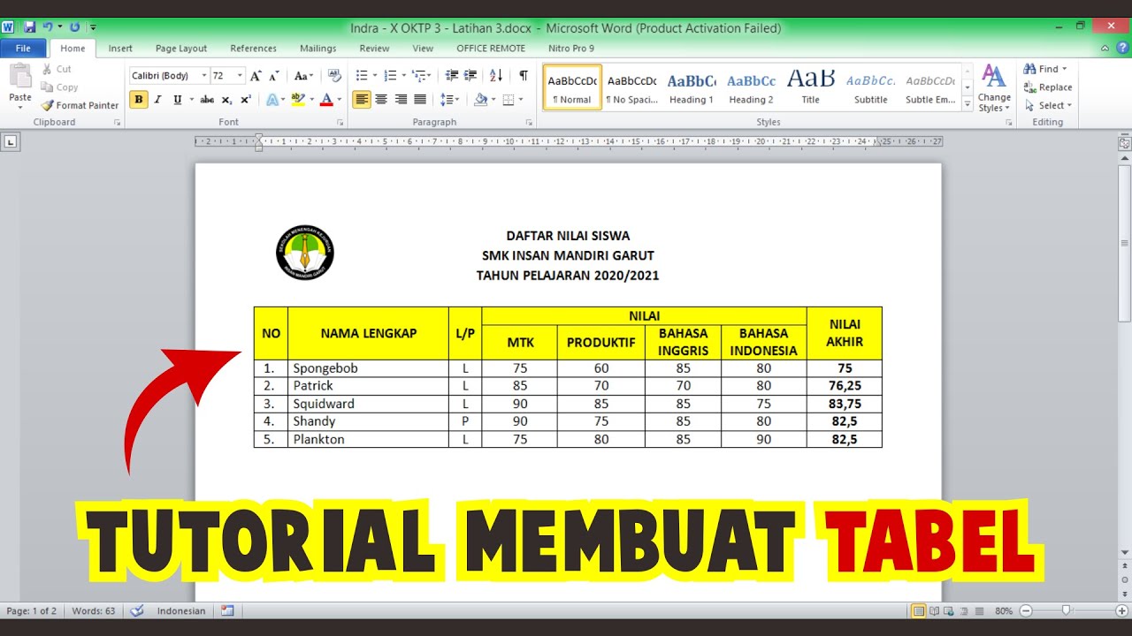
Task: Open the font size dropdown showing 72
Action: pos(240,76)
